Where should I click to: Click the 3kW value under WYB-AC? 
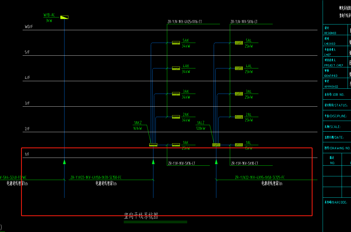click(49, 21)
